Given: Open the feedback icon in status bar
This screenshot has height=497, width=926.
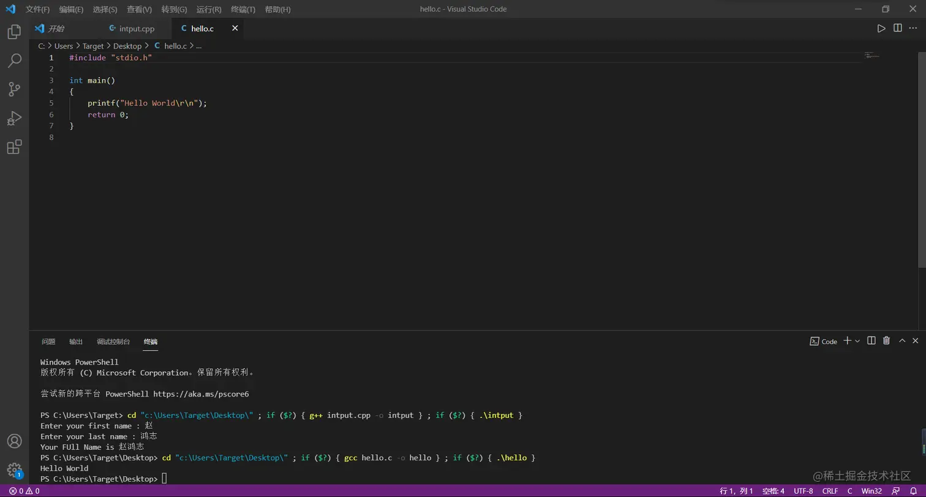Looking at the screenshot, I should [896, 491].
